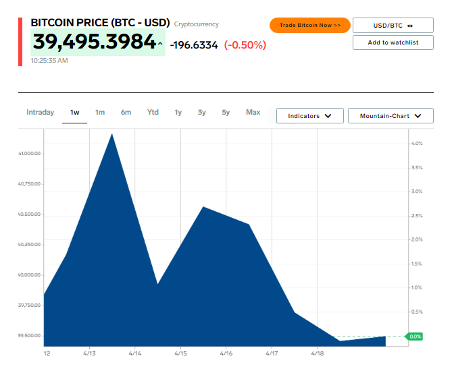Switch chart range to 6m
This screenshot has height=375, width=454.
pos(126,112)
